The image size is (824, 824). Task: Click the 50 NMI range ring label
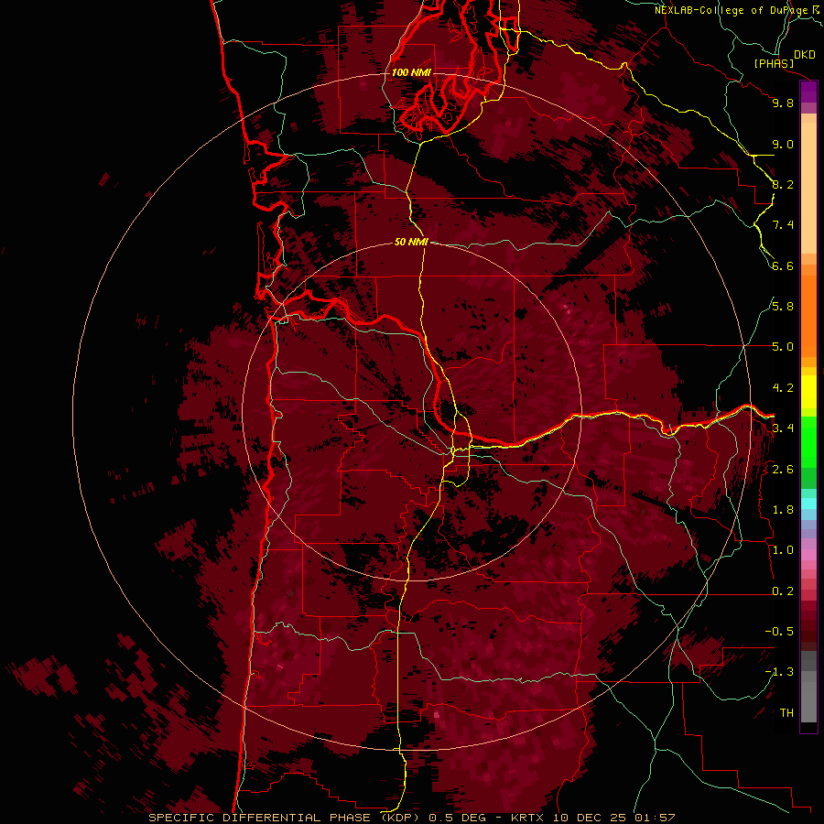[x=411, y=243]
